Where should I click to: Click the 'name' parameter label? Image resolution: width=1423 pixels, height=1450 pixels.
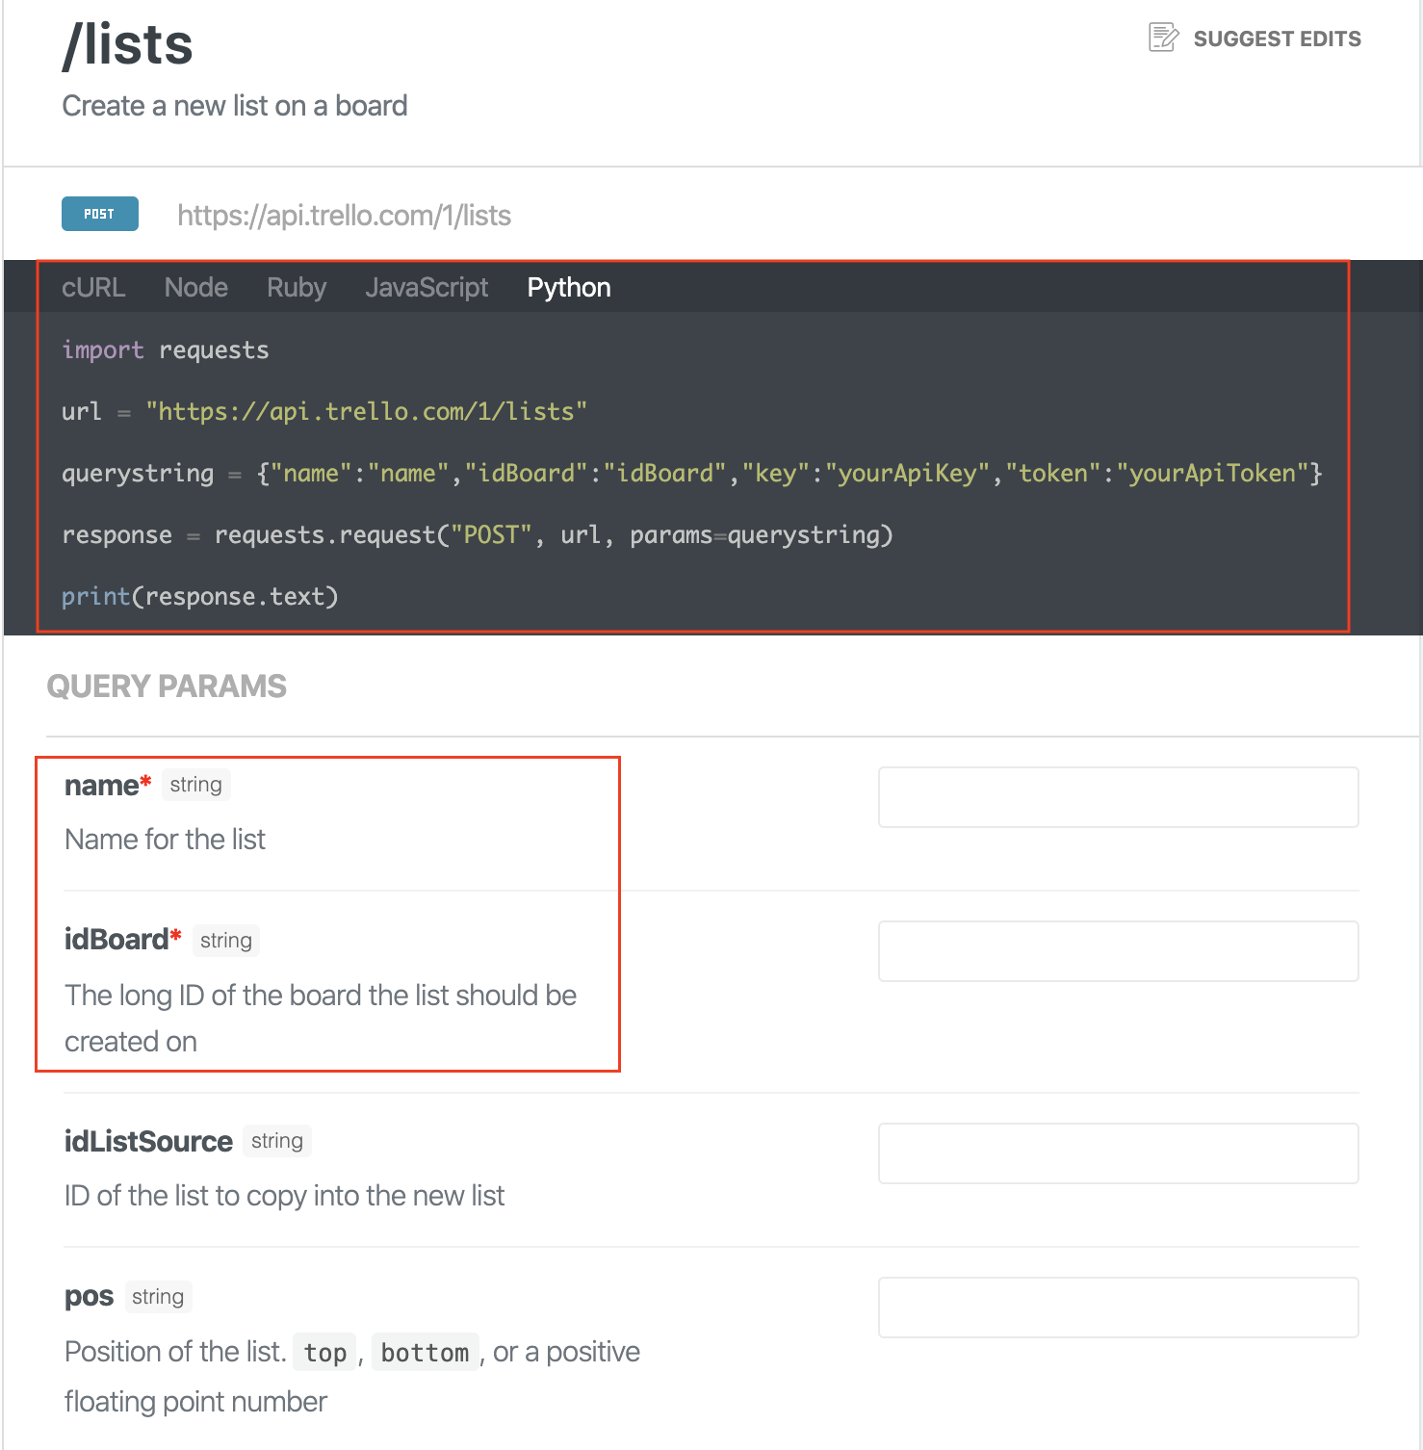[x=102, y=785]
